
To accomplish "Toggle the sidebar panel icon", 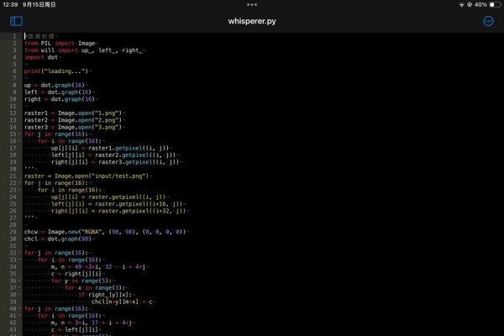I will pos(16,21).
